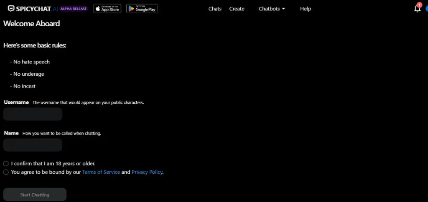Screen dimensions: 428x202
Task: Open the Help page
Action: coord(306,9)
